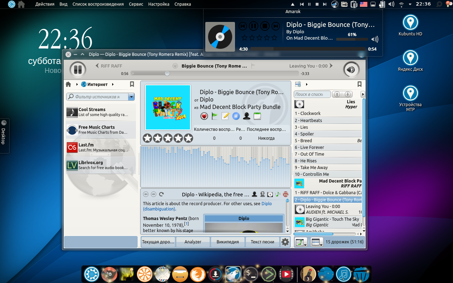The height and width of the screenshot is (283, 453).
Task: Click the calendar icon under track info
Action: click(x=257, y=116)
